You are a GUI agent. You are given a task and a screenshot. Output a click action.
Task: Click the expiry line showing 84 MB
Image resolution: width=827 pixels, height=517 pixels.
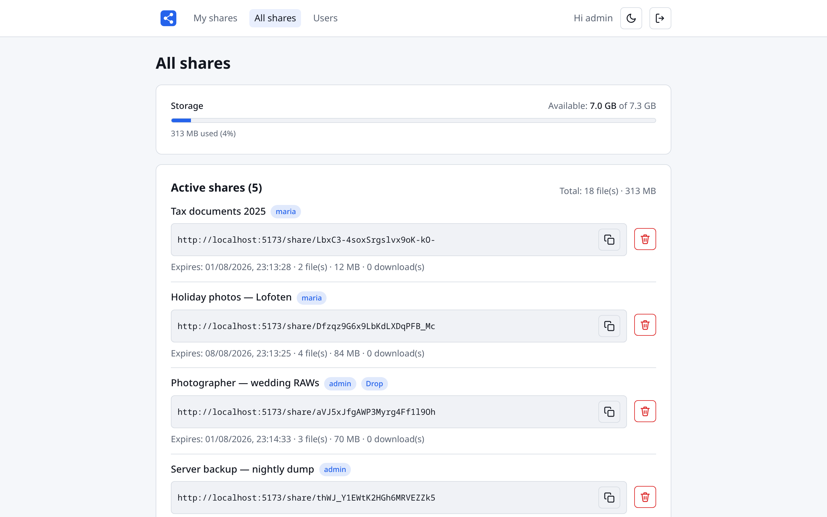[x=297, y=353]
